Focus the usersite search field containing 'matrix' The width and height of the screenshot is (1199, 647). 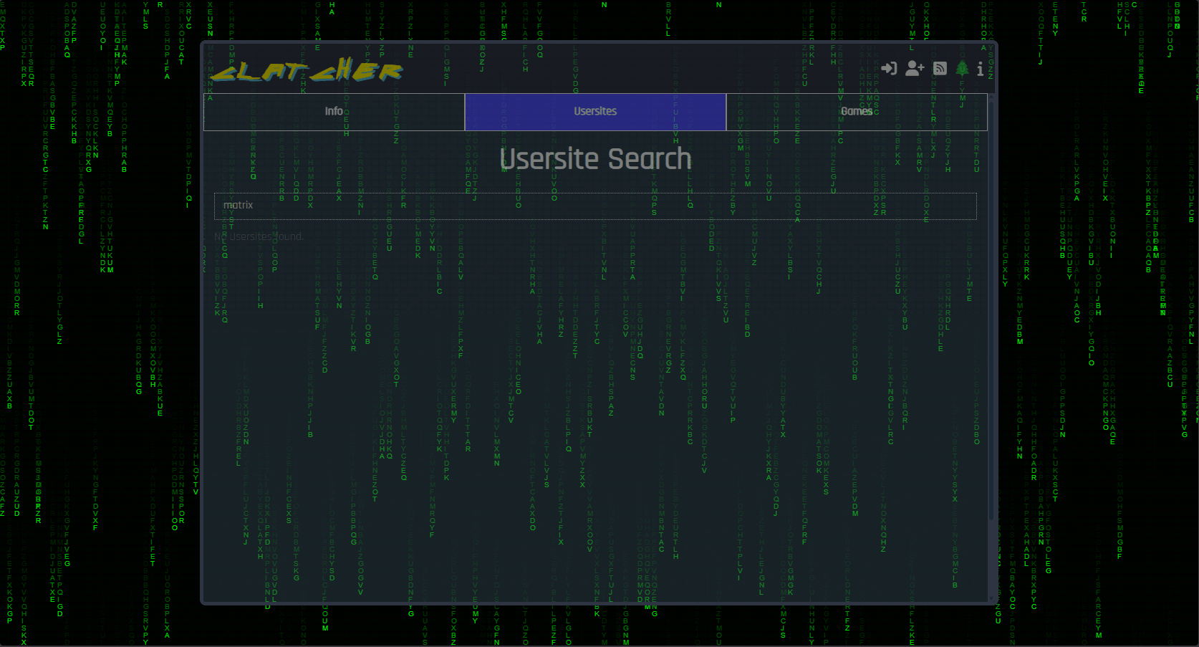point(595,206)
